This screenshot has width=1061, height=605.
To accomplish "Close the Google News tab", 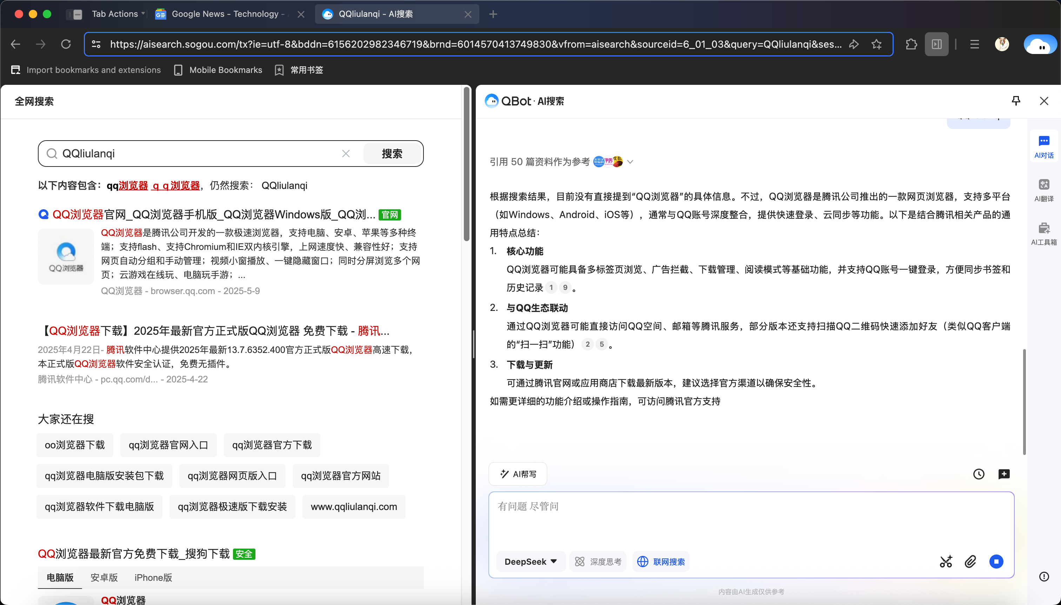I will 301,14.
